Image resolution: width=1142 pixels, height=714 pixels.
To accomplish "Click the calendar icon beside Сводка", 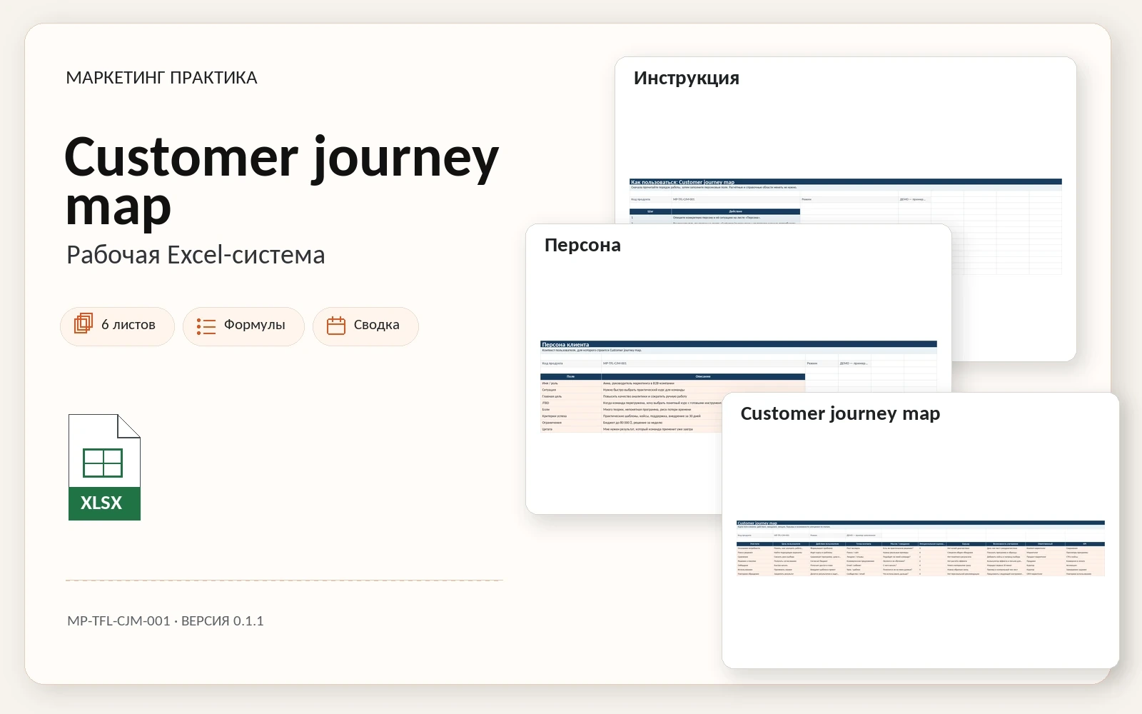I will pyautogui.click(x=336, y=326).
